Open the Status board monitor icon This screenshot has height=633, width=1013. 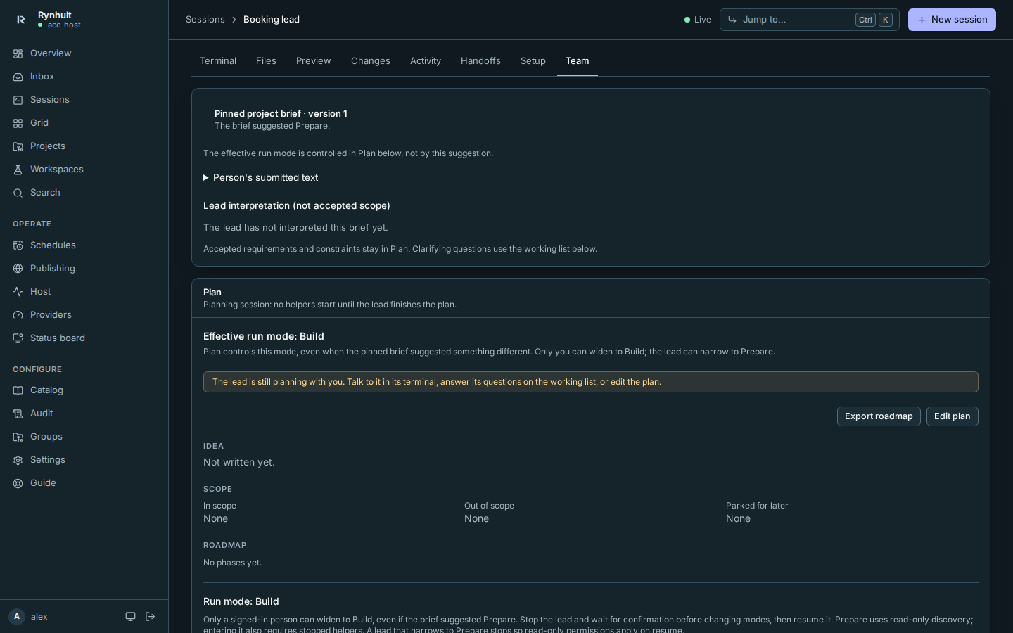[x=18, y=338]
